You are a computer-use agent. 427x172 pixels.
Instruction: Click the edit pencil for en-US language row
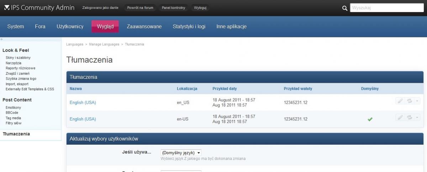[400, 117]
